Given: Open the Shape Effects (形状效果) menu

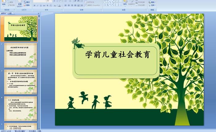Looking at the screenshot, I should (140, 5).
